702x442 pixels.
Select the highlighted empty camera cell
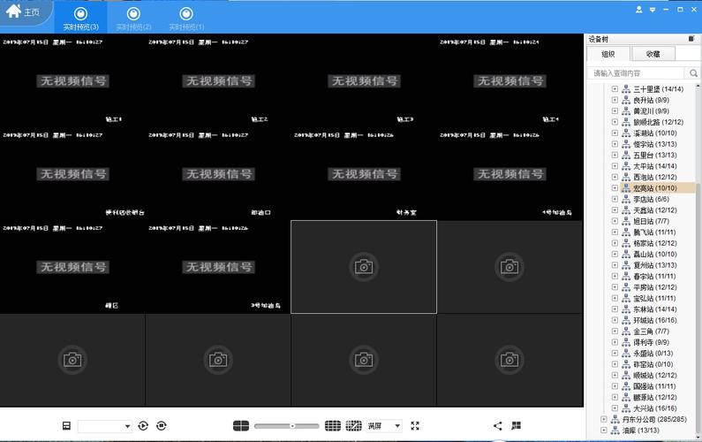[x=364, y=267]
